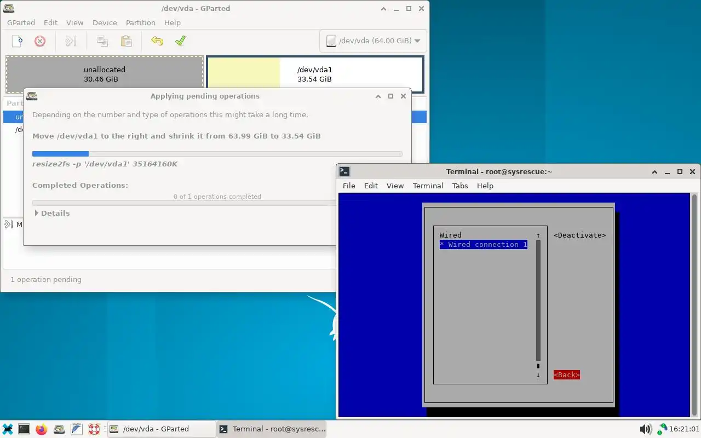The height and width of the screenshot is (438, 701).
Task: Click the Paste partition toolbar icon
Action: pos(126,41)
